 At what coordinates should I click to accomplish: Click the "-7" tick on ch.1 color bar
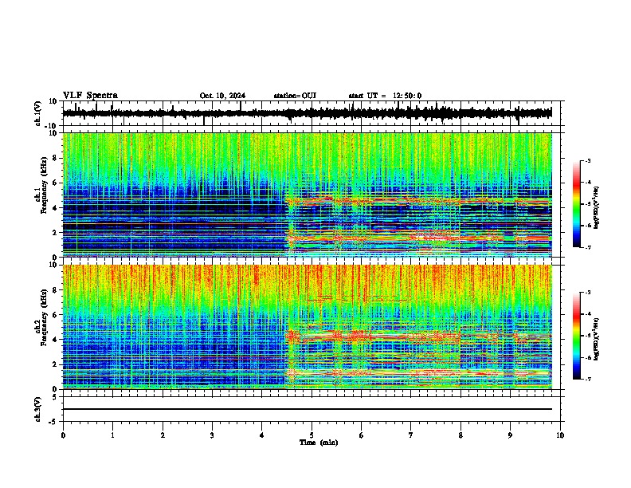588,247
